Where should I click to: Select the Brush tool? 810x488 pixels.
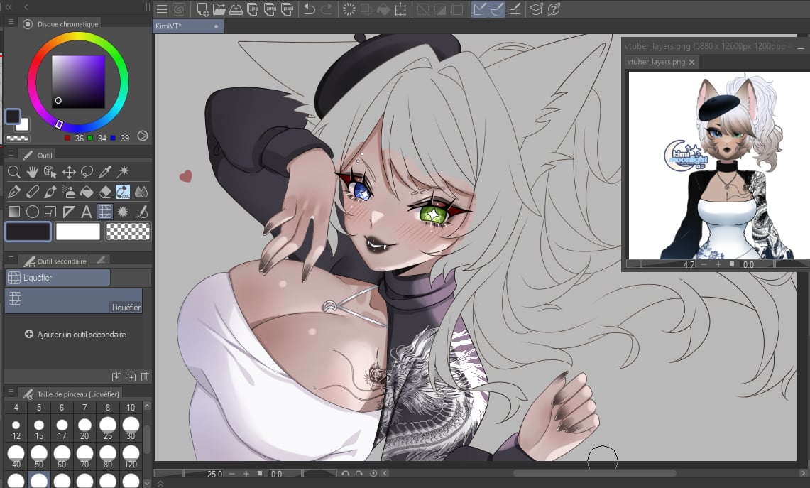click(x=50, y=192)
